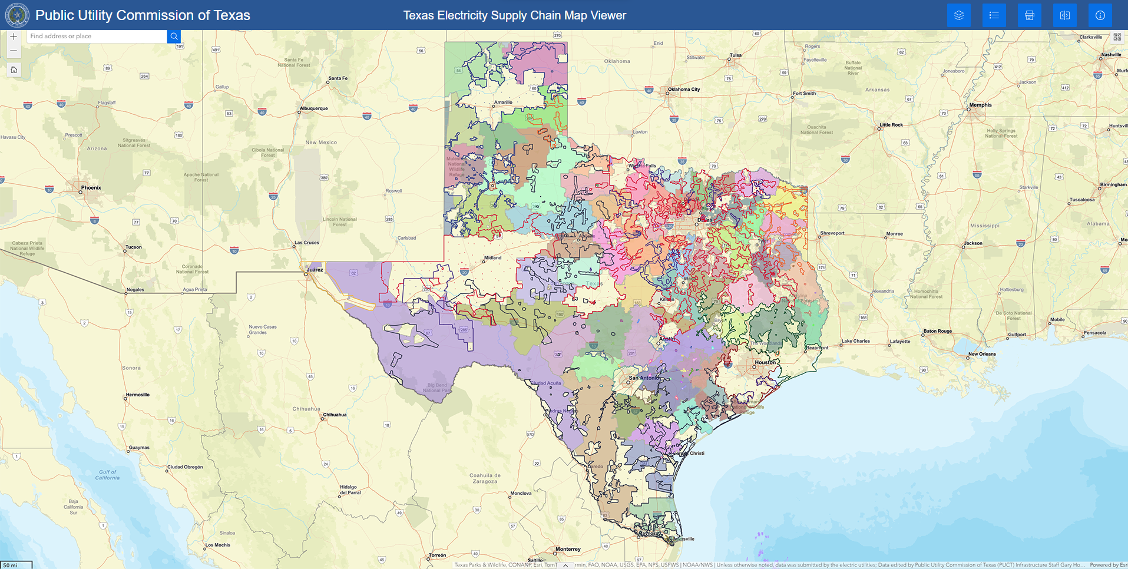Expand the attribution bar chevron
The width and height of the screenshot is (1128, 569).
click(565, 565)
